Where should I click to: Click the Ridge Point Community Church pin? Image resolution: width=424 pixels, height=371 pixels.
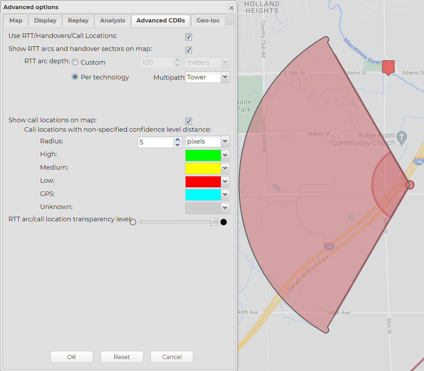point(401,137)
